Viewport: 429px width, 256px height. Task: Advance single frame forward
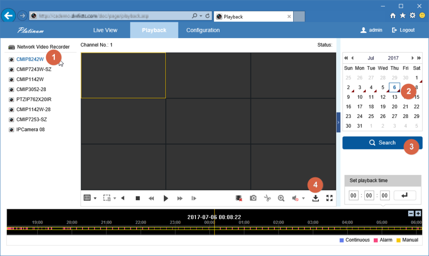pos(194,198)
